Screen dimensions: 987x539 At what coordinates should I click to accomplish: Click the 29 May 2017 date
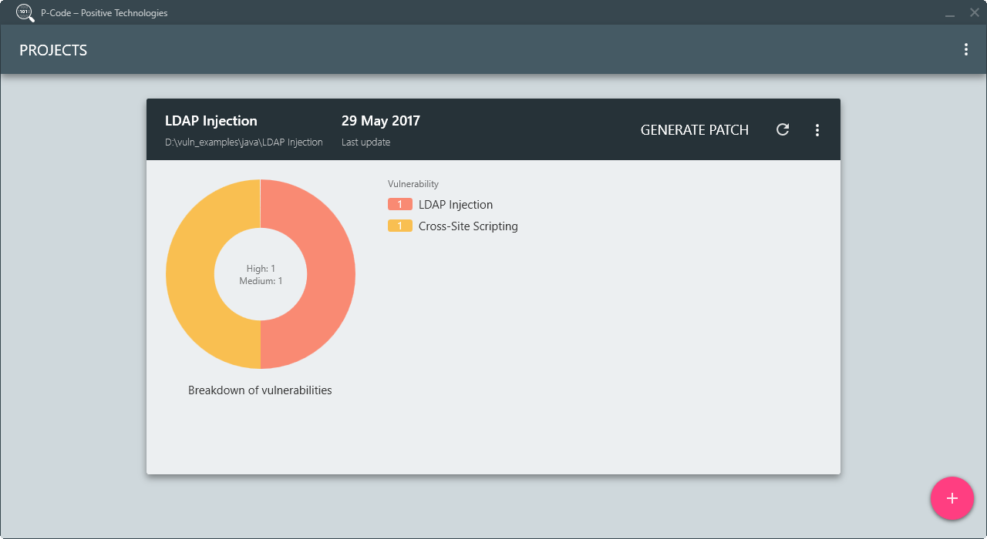coord(381,121)
